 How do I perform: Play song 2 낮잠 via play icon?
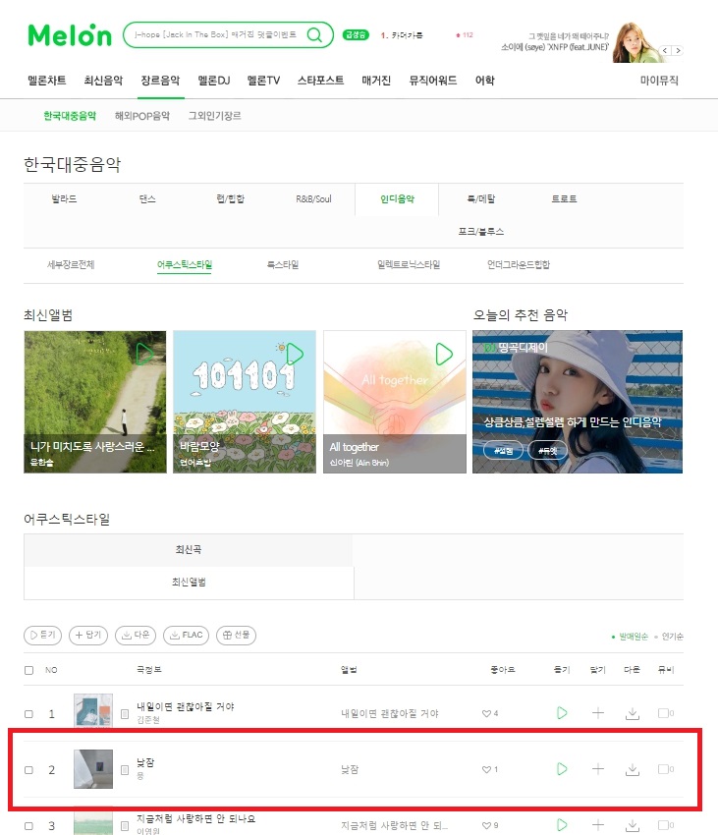[x=562, y=769]
